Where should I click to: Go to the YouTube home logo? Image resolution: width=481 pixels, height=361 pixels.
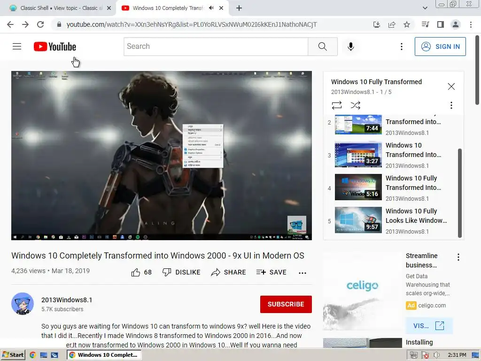pos(55,47)
